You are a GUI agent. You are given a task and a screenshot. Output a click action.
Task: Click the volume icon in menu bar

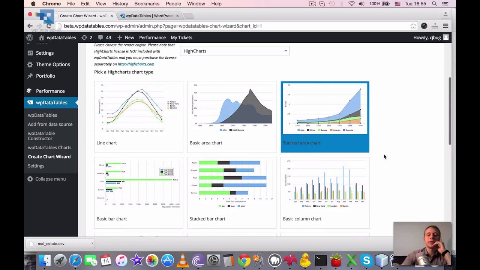pyautogui.click(x=361, y=4)
